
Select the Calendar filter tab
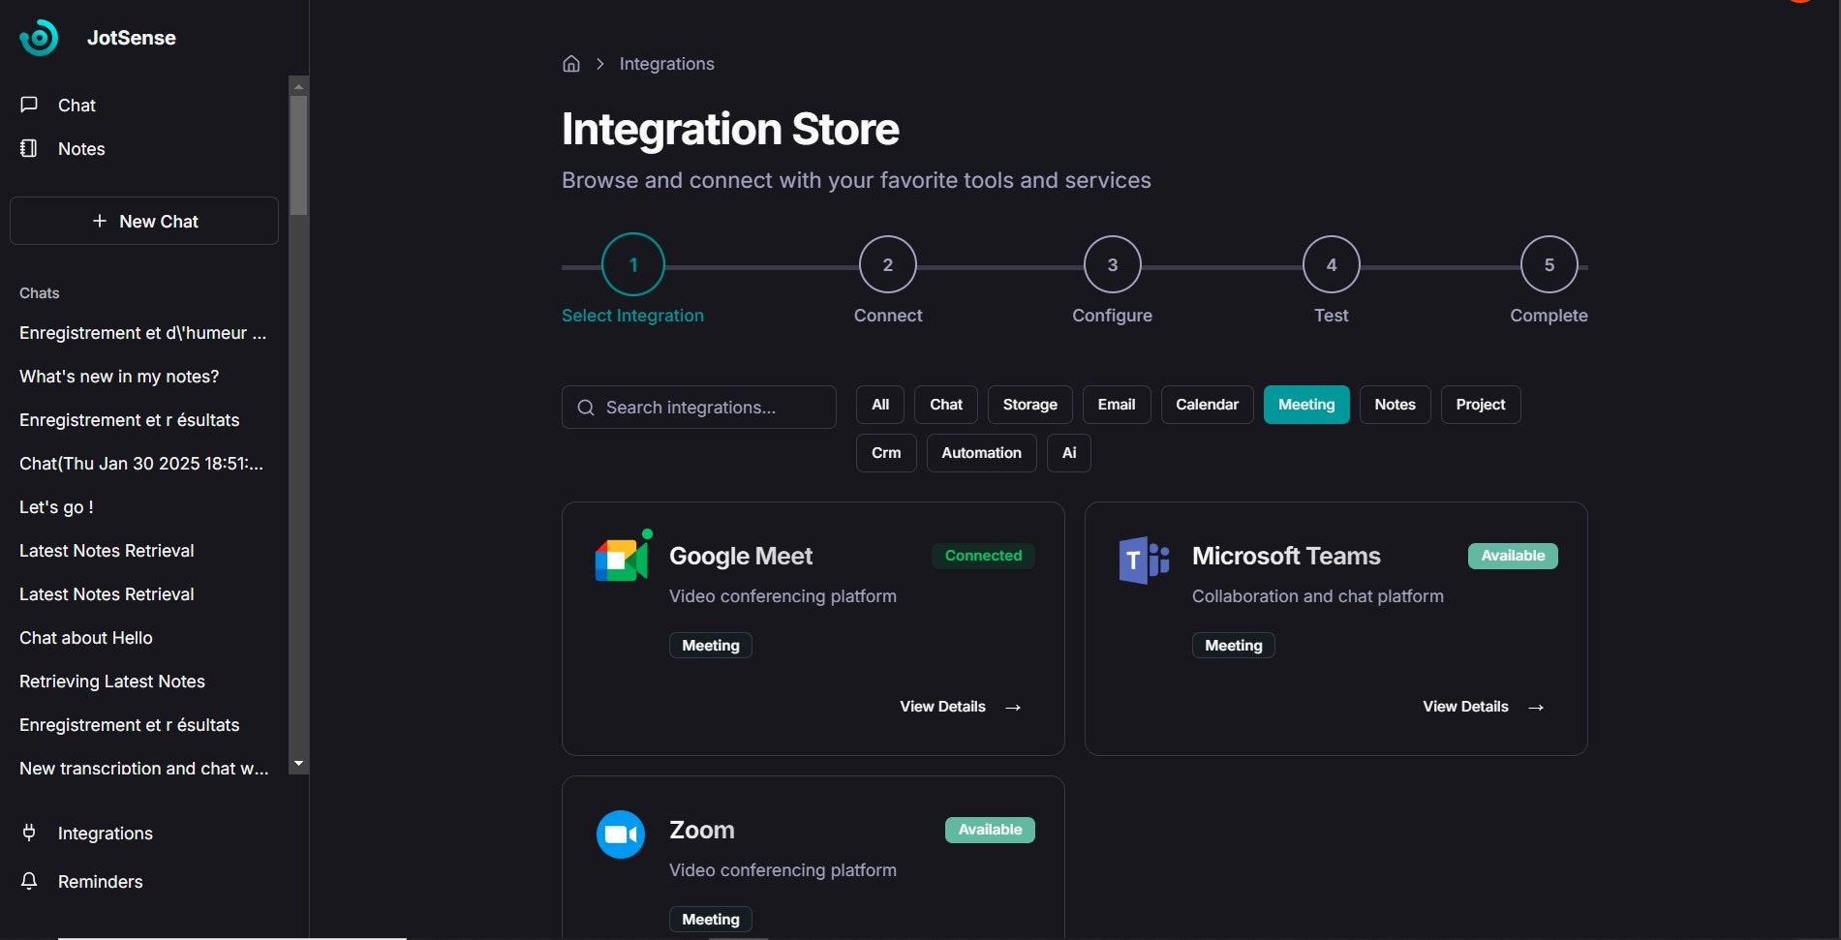(1207, 405)
